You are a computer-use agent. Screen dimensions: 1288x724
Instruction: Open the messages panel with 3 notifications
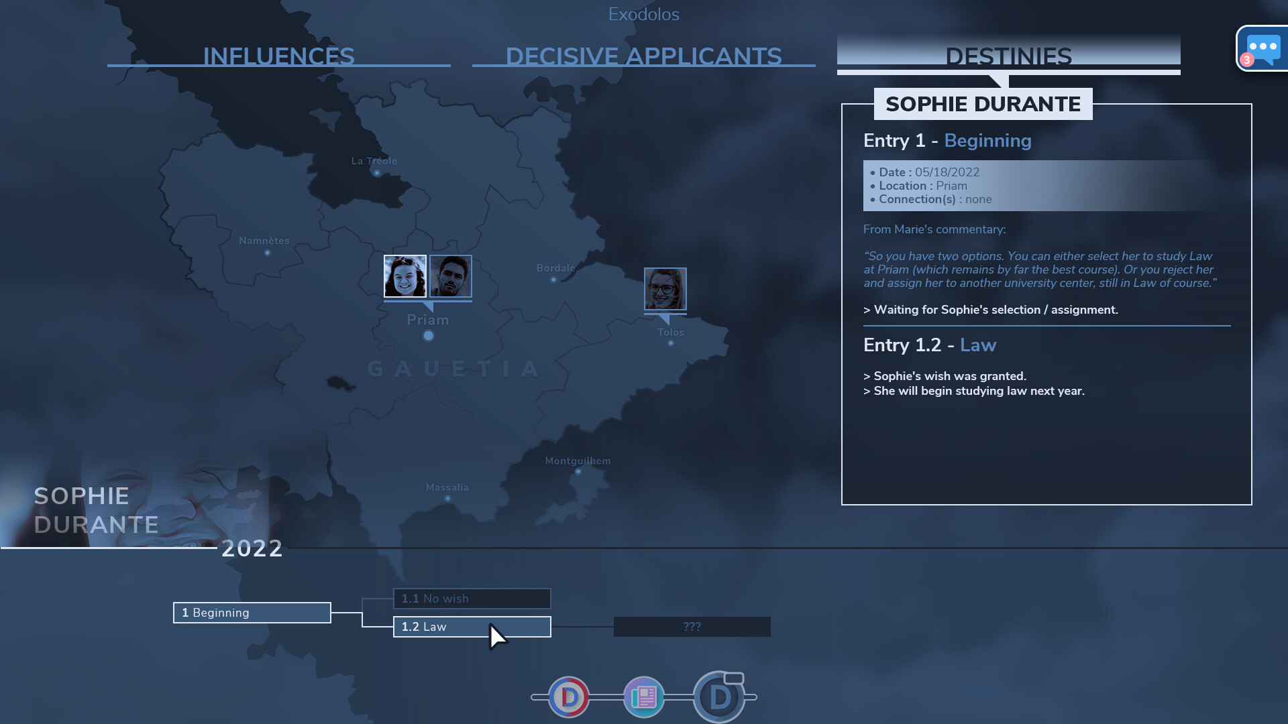[x=1264, y=48]
